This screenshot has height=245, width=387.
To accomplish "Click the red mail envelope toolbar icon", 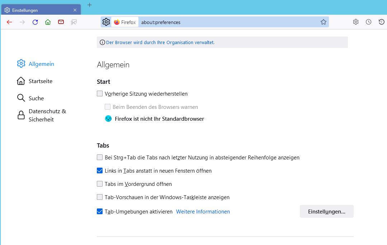I will point(61,22).
